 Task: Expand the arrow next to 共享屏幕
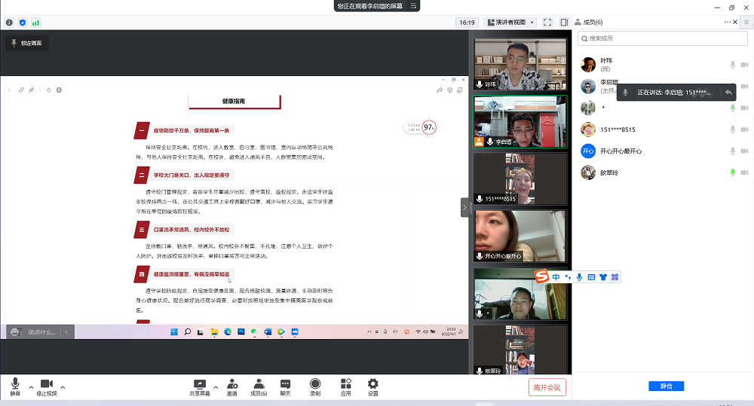click(216, 386)
